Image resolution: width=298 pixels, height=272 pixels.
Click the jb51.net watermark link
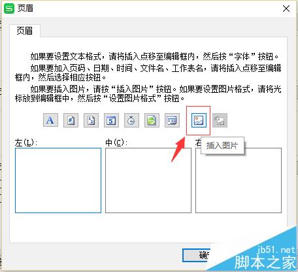[276, 250]
